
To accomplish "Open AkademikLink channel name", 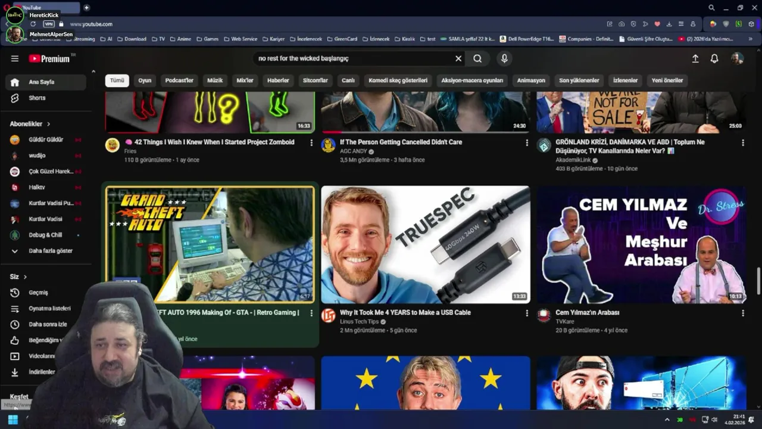I will [573, 160].
